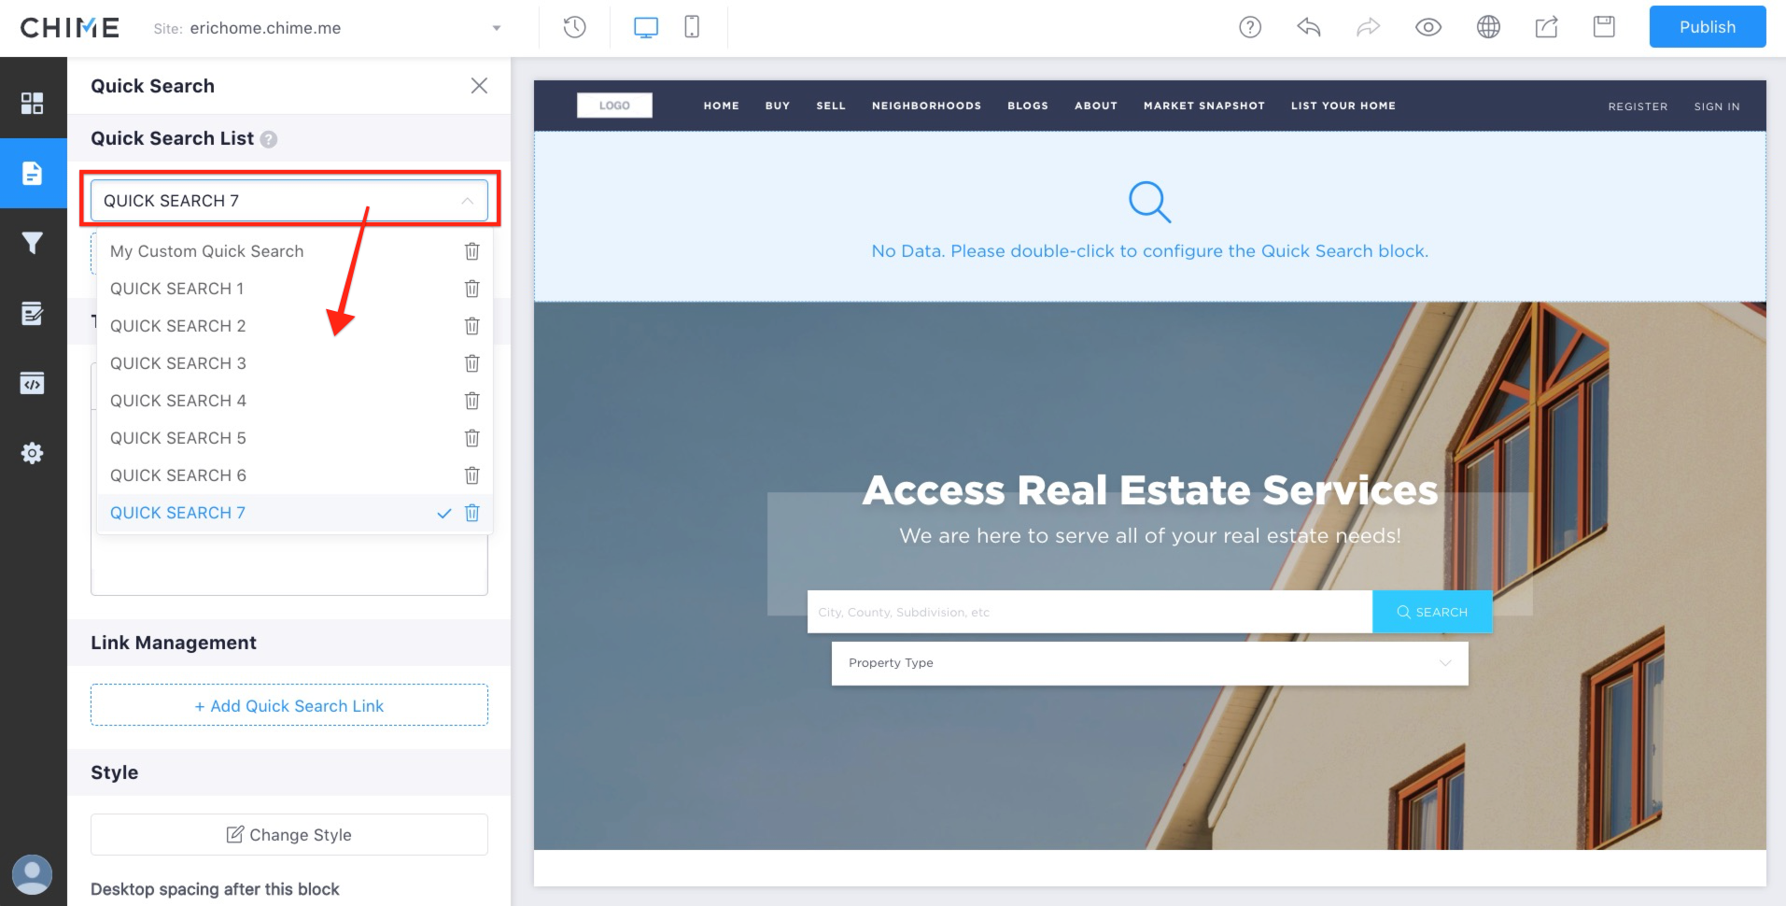The image size is (1786, 906).
Task: Open LIST YOUR HOME in preview navigation
Action: point(1343,106)
